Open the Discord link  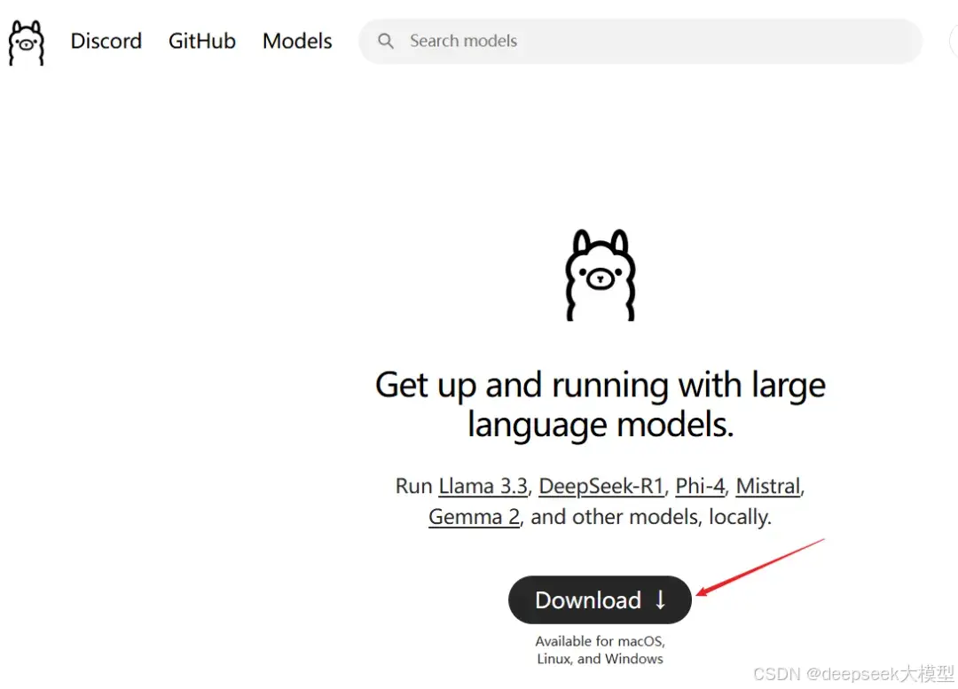pyautogui.click(x=106, y=41)
